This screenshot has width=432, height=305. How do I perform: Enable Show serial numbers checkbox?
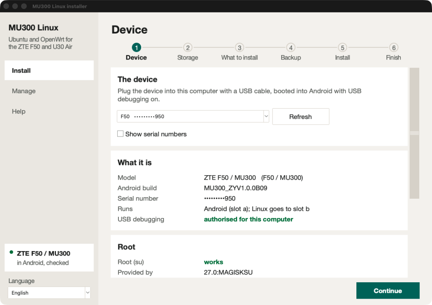click(120, 134)
